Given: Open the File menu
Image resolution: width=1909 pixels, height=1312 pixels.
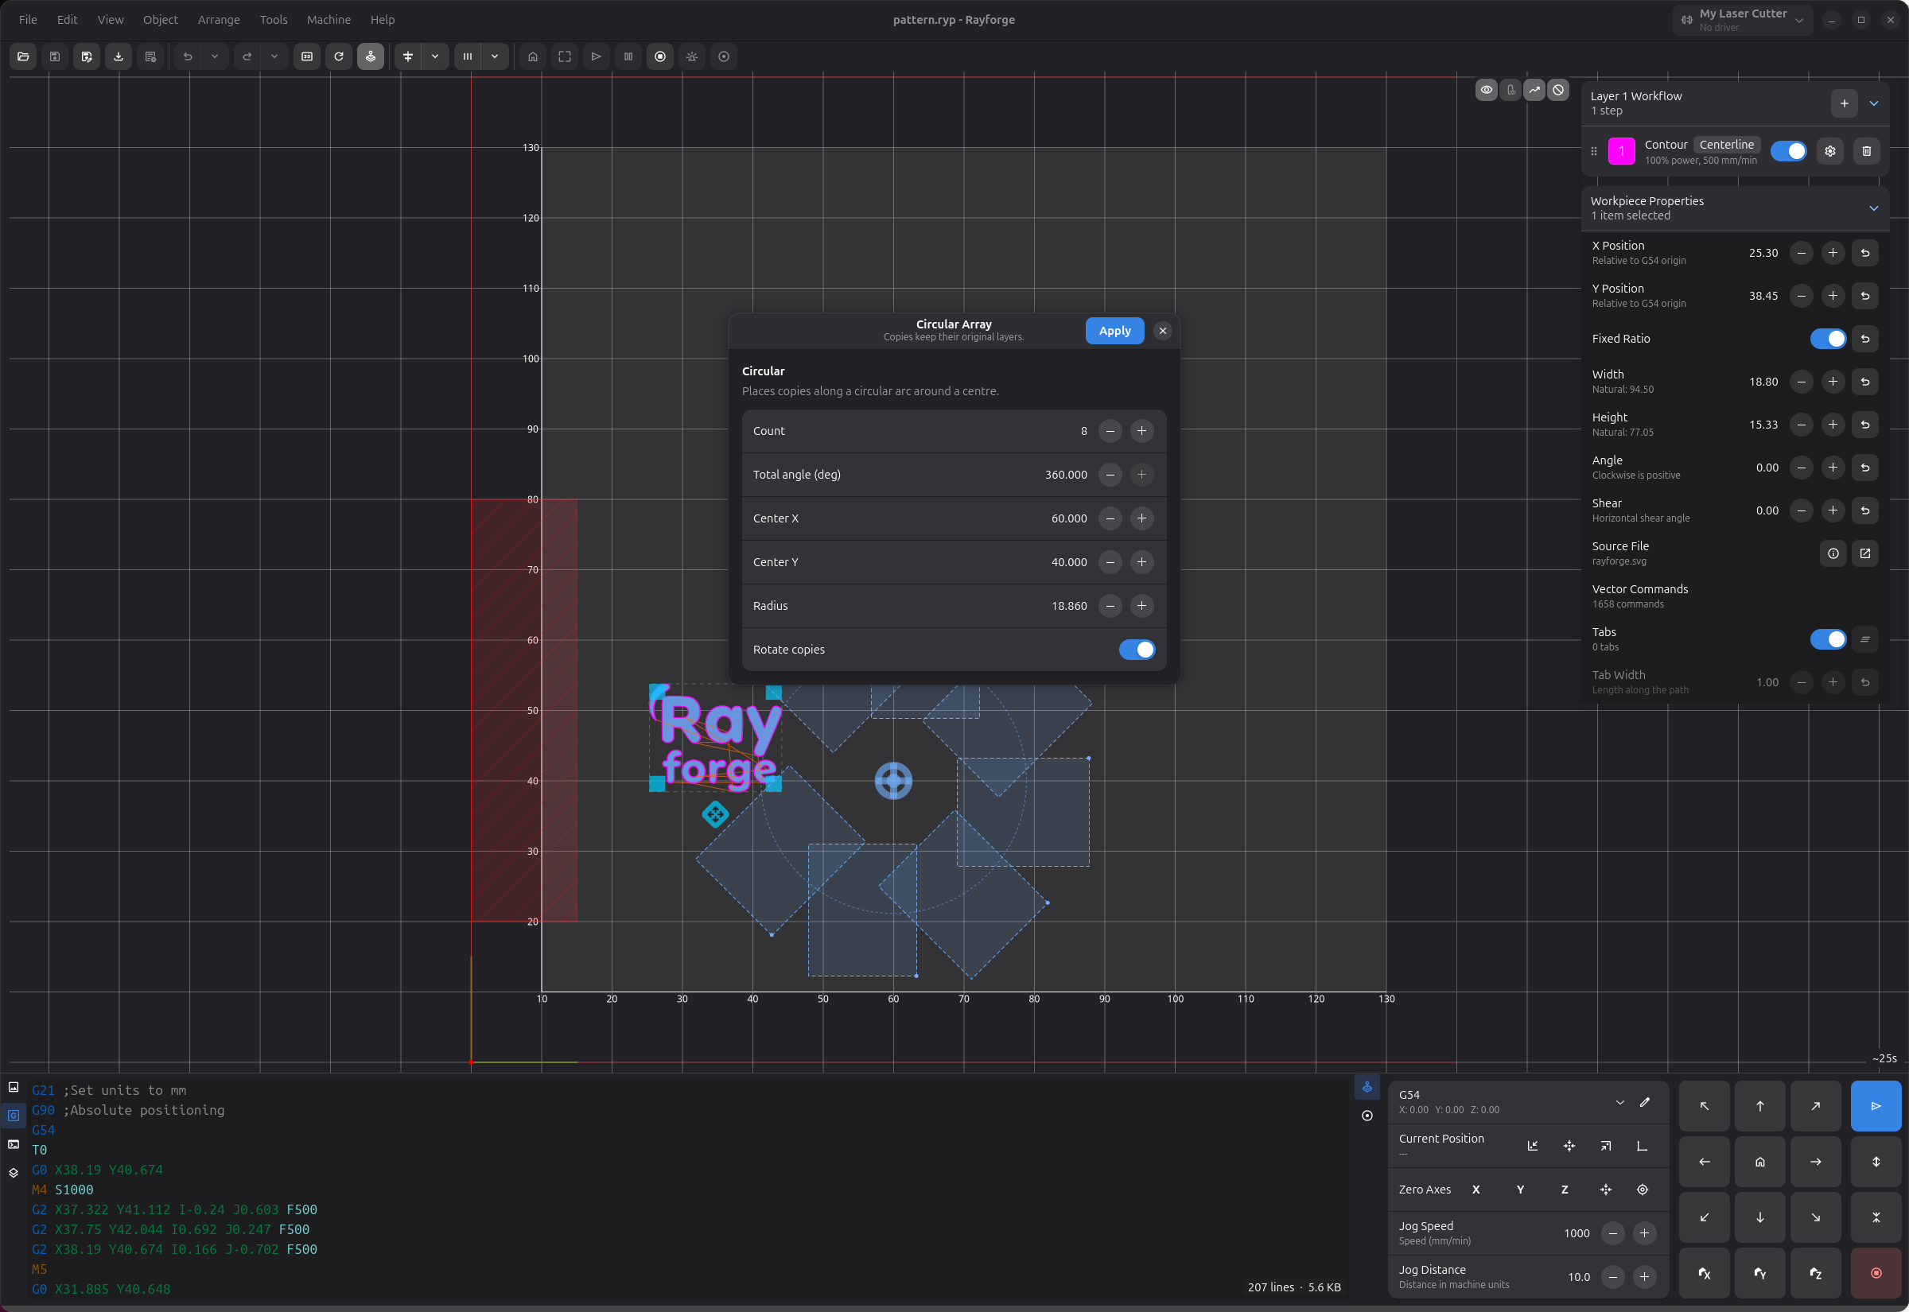Looking at the screenshot, I should tap(28, 20).
